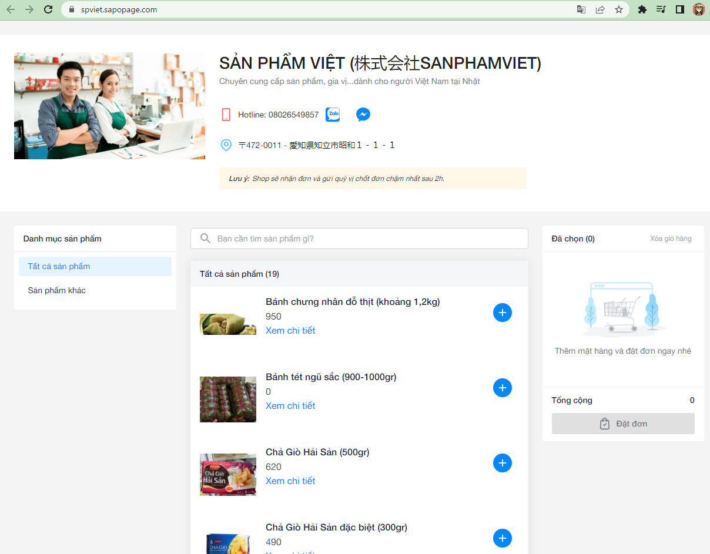Add Chả Giò Hải Sản đặc biệt to cart
Screen dimensions: 710x554
pos(503,538)
